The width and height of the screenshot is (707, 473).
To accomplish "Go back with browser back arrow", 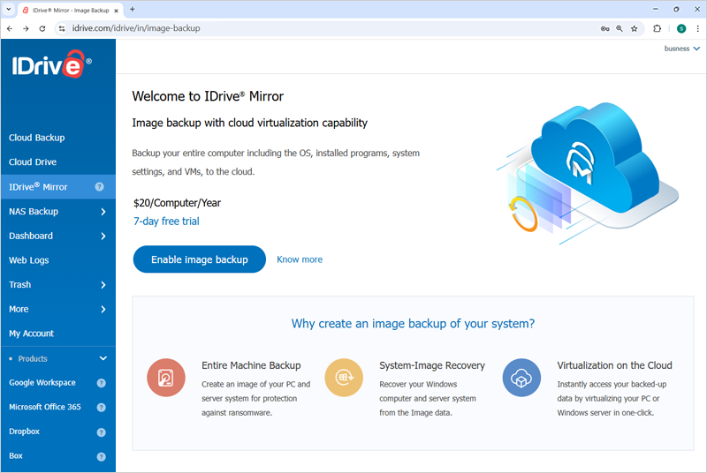I will [10, 28].
